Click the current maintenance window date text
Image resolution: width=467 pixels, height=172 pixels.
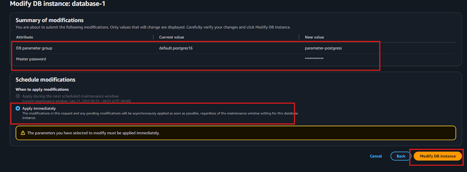coord(76,101)
